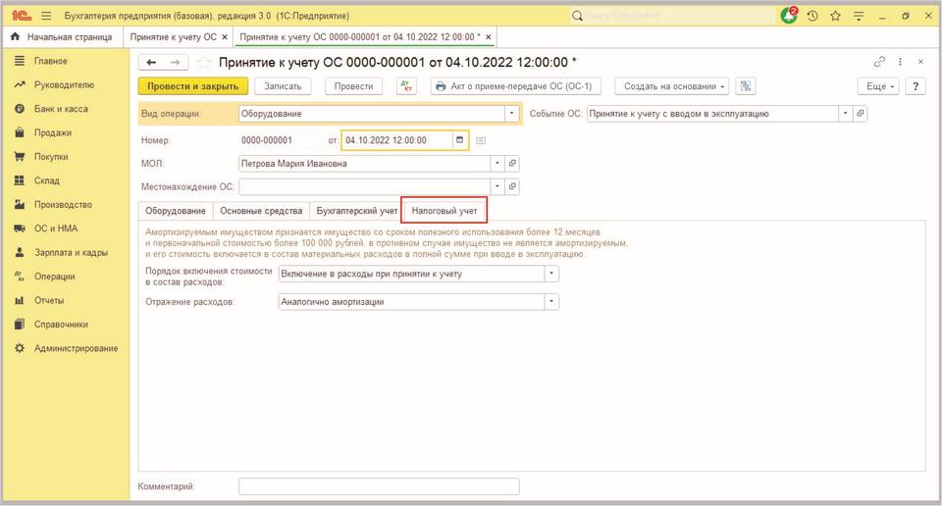This screenshot has height=506, width=942.
Task: Open ОС и НМА section in sidebar
Action: pyautogui.click(x=56, y=228)
